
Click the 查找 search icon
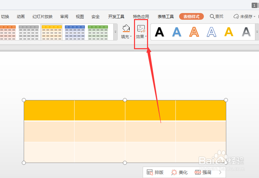(x=212, y=16)
